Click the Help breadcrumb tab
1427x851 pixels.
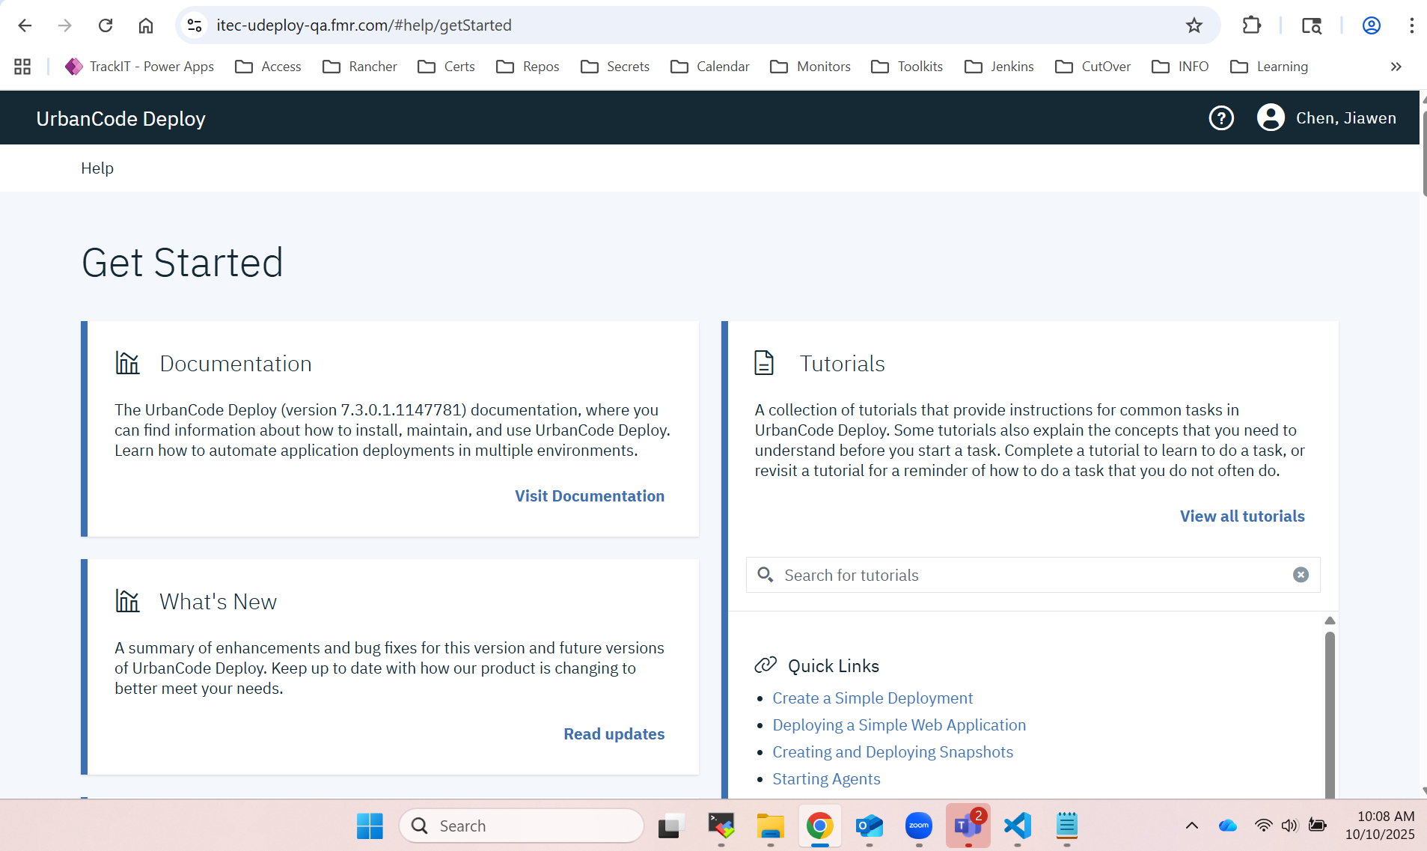click(97, 168)
